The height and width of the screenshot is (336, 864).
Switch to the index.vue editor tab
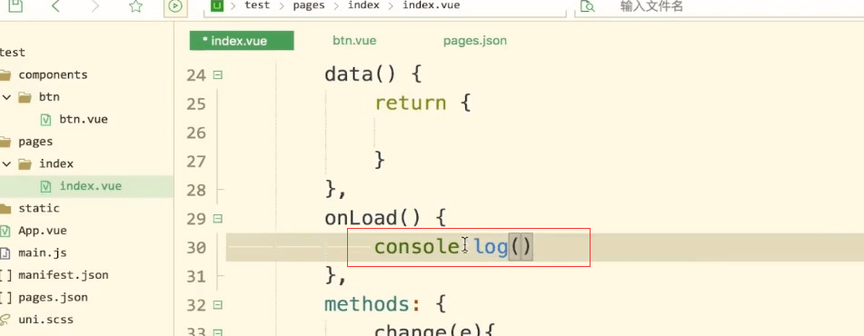(242, 41)
